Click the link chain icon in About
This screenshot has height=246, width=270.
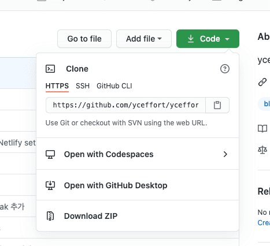[x=262, y=82]
